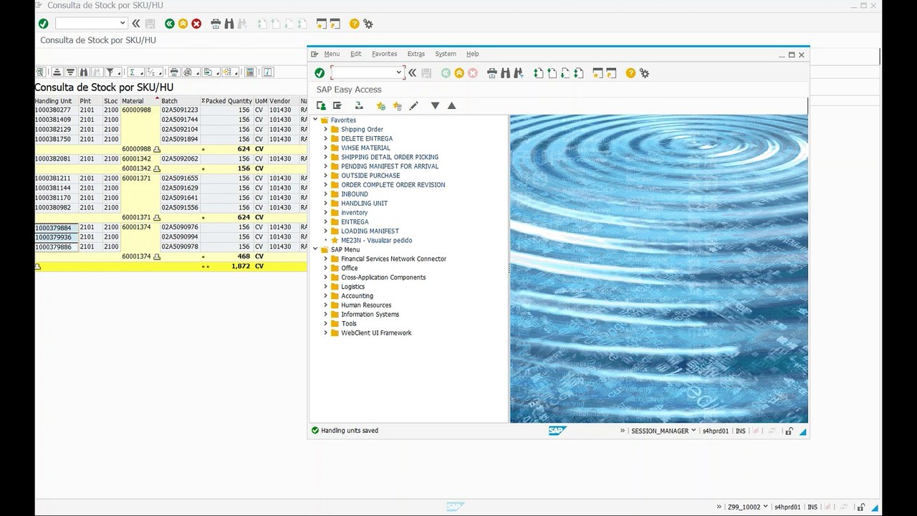Click Delete Favorites star icon
Image resolution: width=917 pixels, height=516 pixels.
click(x=397, y=105)
